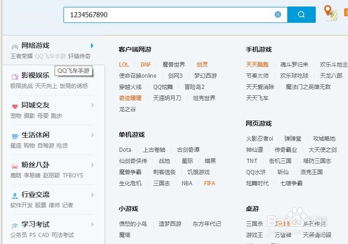Select the 网络游戏 category heading
This screenshot has height=244, width=348.
(x=36, y=46)
